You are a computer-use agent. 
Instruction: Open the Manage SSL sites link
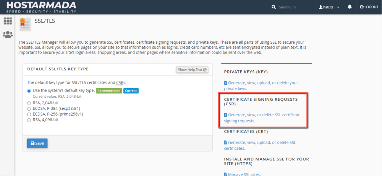pyautogui.click(x=243, y=174)
